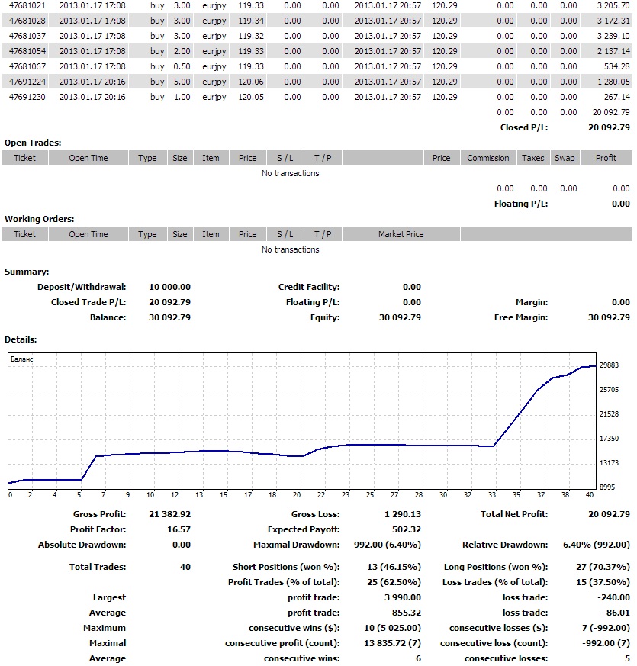The width and height of the screenshot is (637, 666).
Task: Select the profit trades value 25 (62.50%)
Action: (394, 582)
